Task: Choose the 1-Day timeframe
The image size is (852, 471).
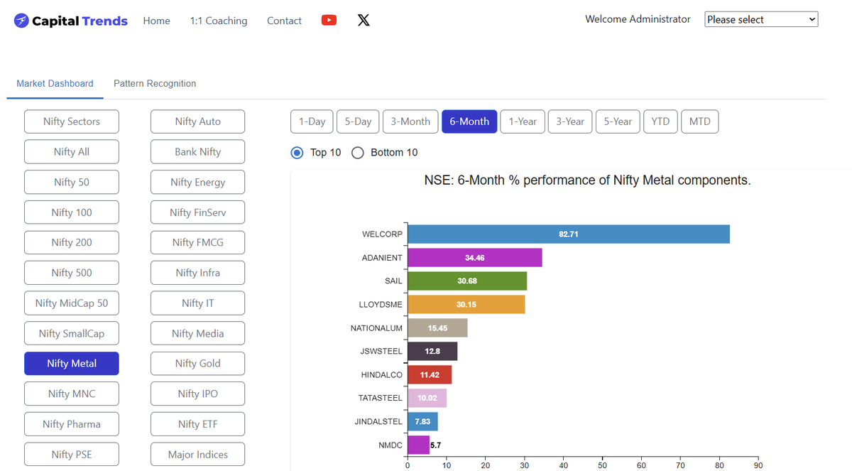Action: pos(312,121)
